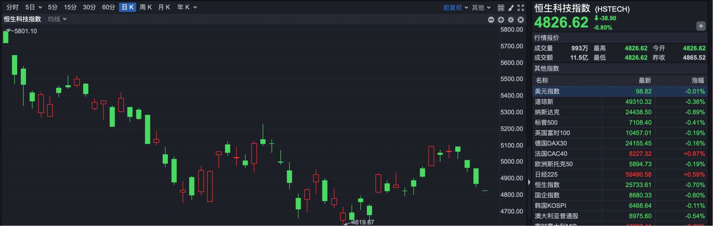713x226 pixels.
Task: Zoom out chart with minus icon
Action: point(491,20)
